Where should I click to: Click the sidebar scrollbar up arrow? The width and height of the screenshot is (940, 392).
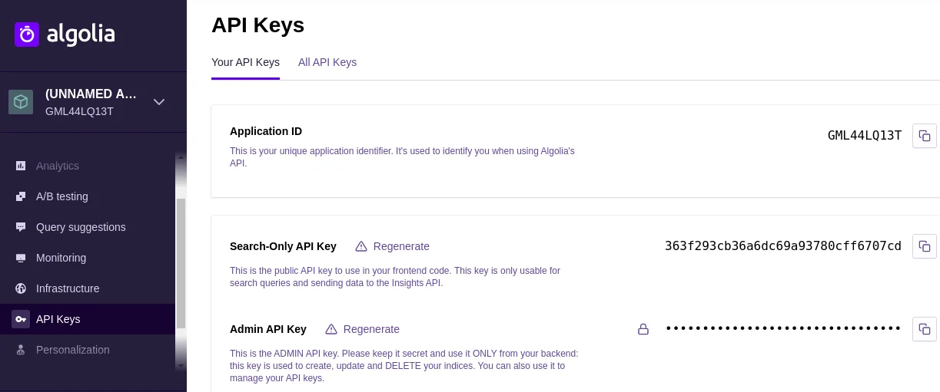181,156
